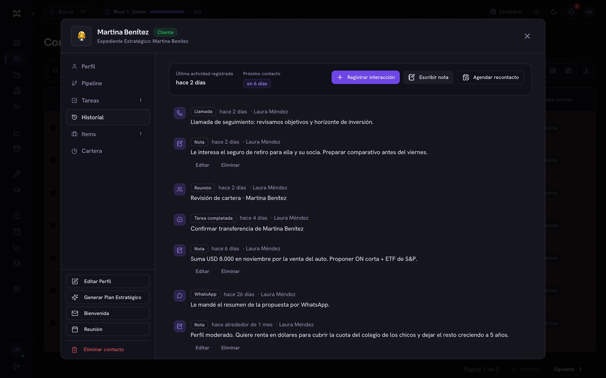Click Generar Plan Estratégico button

108,297
